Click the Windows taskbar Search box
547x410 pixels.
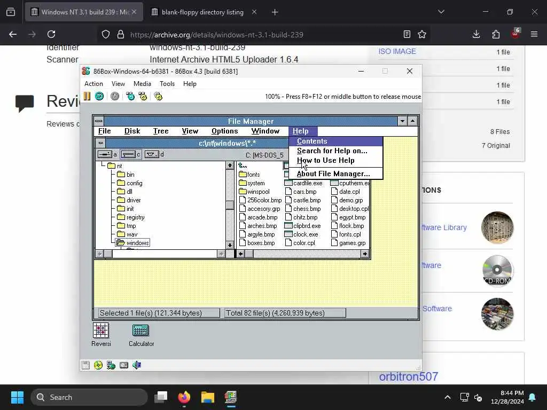pyautogui.click(x=89, y=397)
